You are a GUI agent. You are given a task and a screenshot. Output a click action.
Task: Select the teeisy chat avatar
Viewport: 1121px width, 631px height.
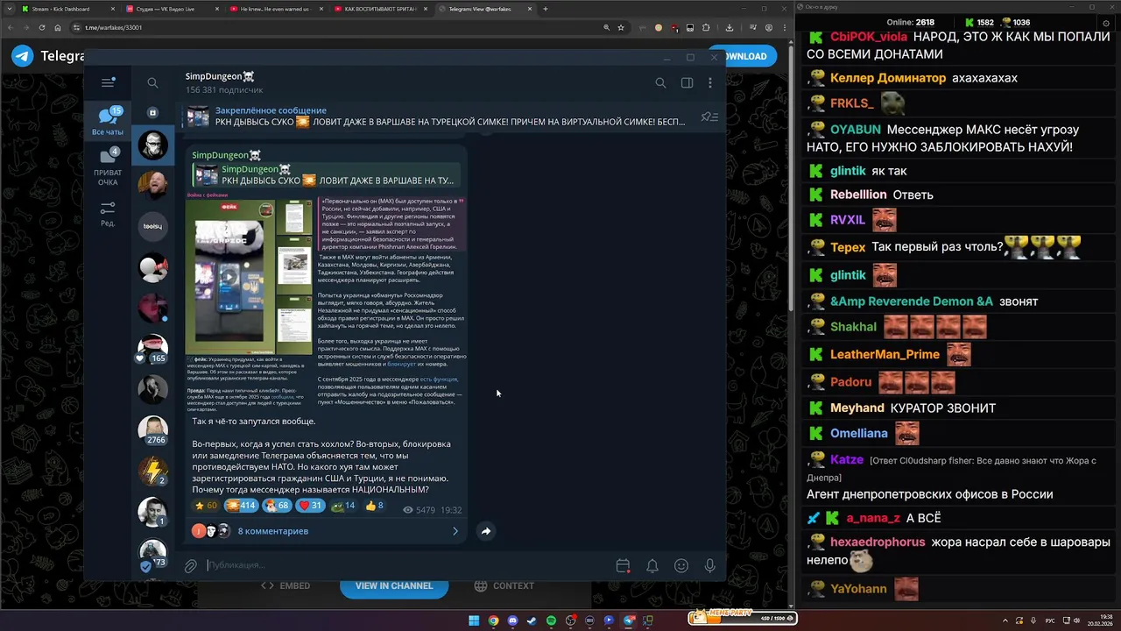[x=152, y=226]
